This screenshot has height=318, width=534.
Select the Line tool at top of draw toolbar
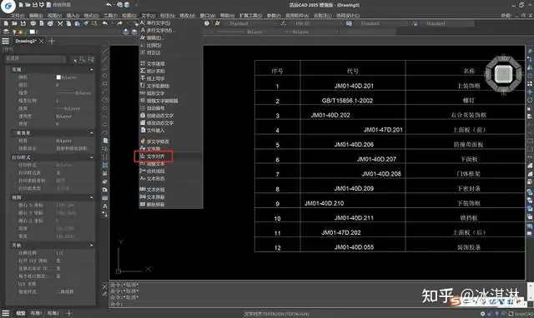[105, 51]
